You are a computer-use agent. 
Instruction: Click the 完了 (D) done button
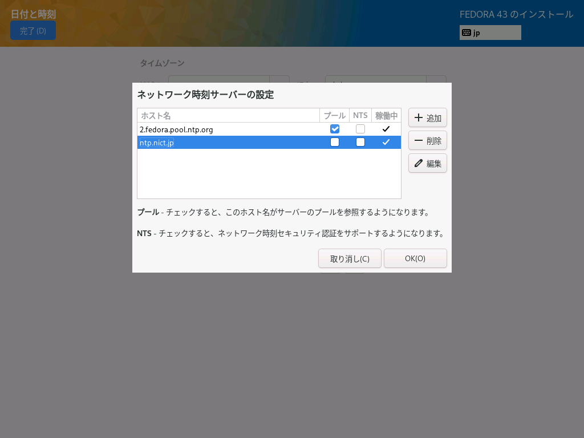[x=33, y=31]
